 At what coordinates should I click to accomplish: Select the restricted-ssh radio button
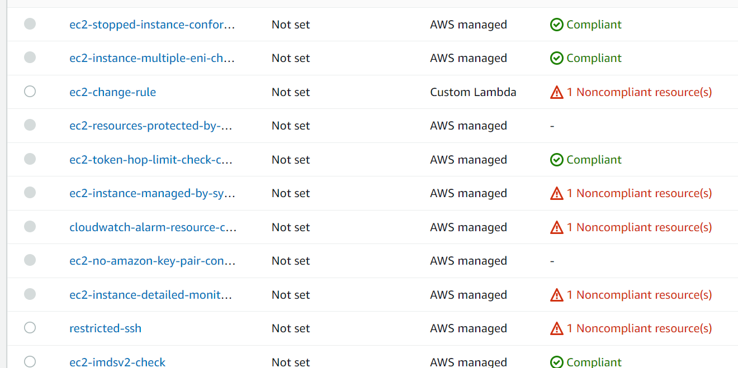coord(30,328)
